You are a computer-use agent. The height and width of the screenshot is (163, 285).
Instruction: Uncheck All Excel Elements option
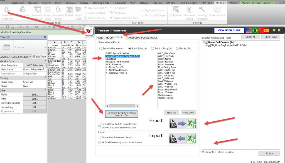coord(100,142)
